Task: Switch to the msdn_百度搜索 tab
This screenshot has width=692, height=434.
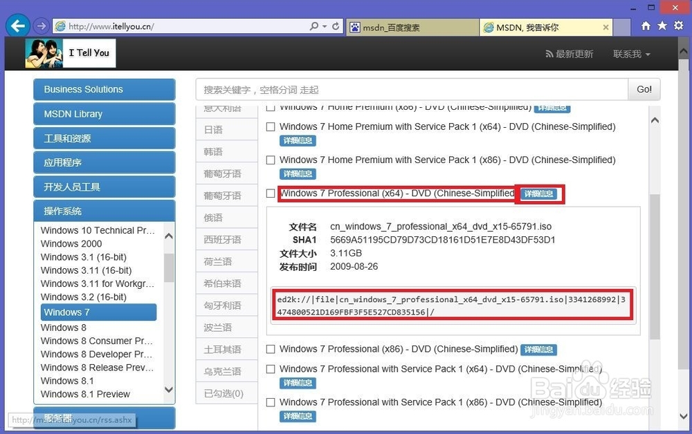Action: tap(412, 28)
